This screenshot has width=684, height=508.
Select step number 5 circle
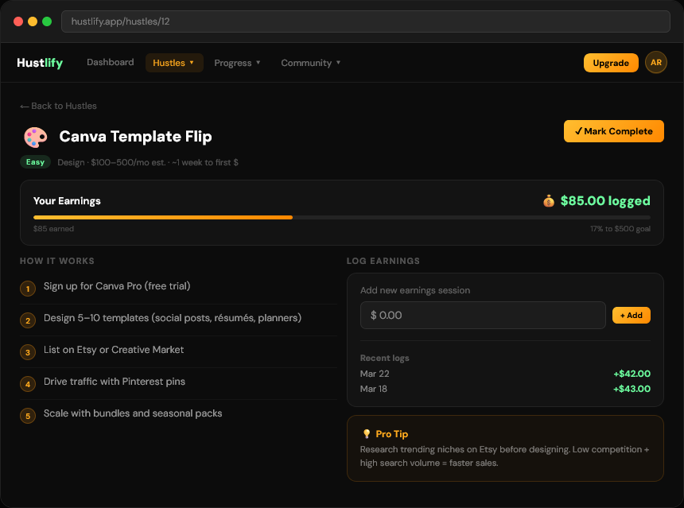pyautogui.click(x=28, y=416)
